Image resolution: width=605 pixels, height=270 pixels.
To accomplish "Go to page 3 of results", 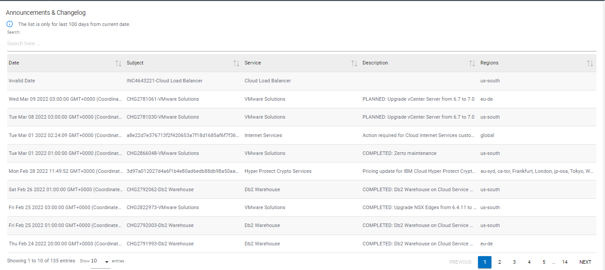I will [514, 262].
